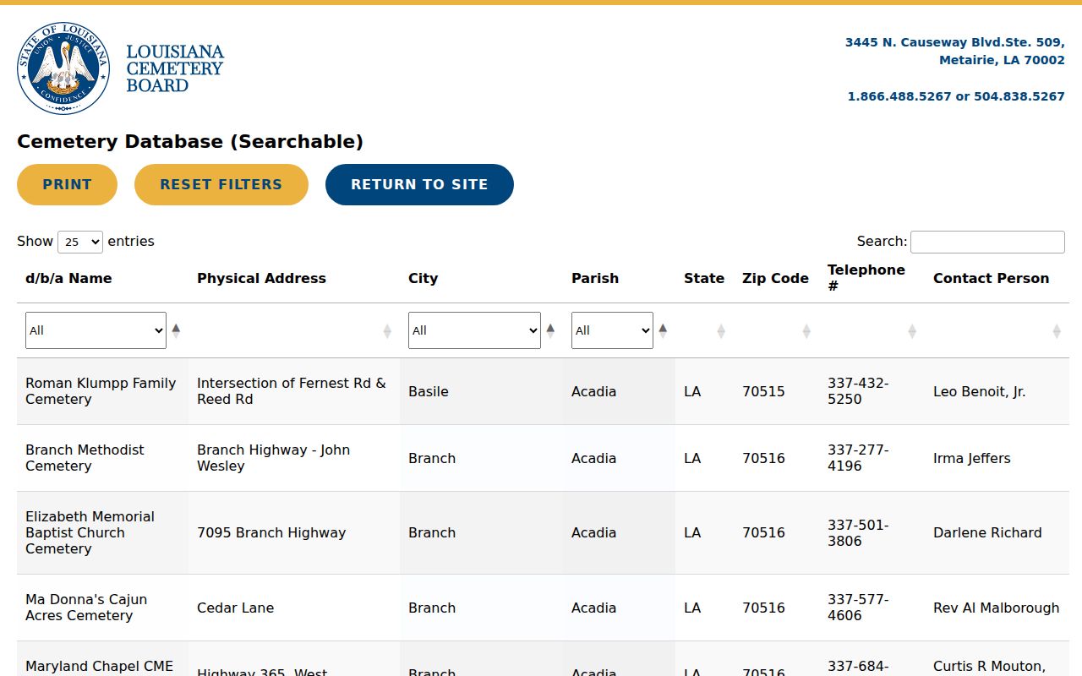Sort by Telephone # column arrows
1082x676 pixels.
(x=912, y=331)
